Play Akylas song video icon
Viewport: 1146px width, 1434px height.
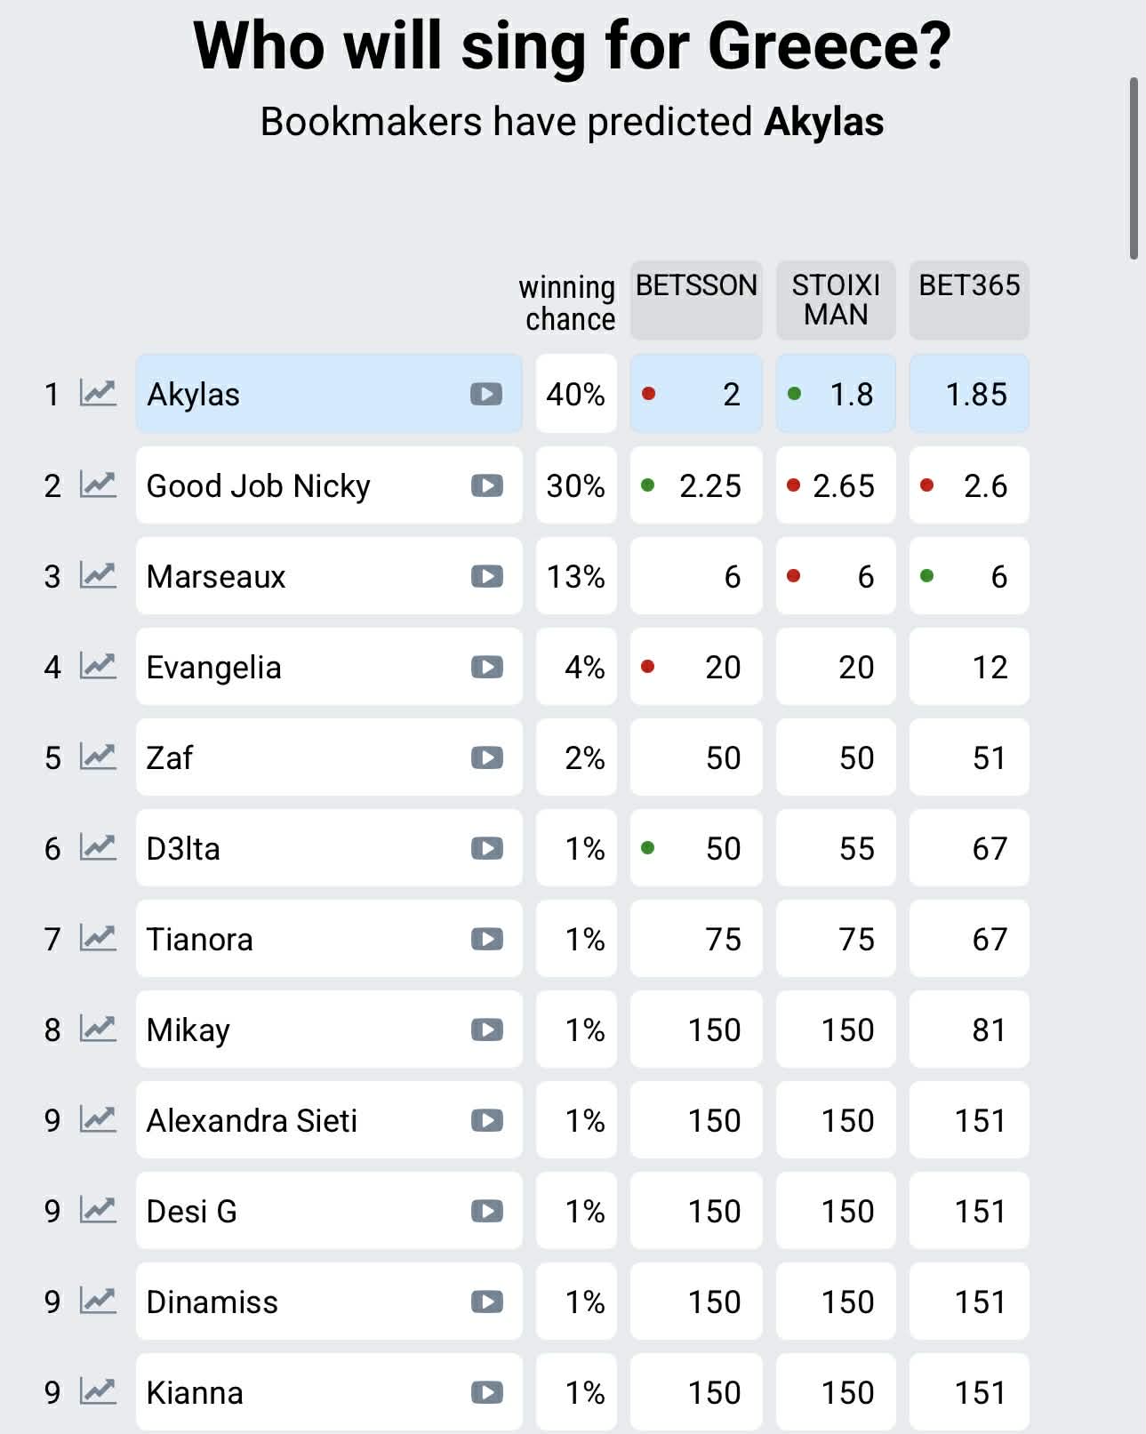click(486, 394)
